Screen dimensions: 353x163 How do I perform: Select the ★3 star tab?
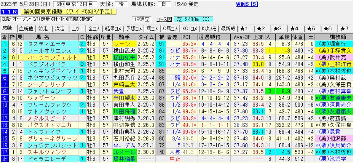278,28
